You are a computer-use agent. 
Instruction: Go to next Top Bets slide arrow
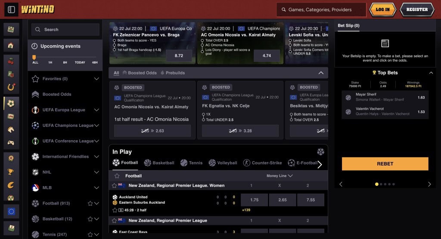click(429, 184)
